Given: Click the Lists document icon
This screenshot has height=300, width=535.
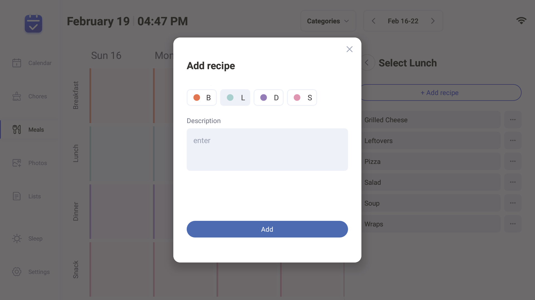Looking at the screenshot, I should pos(17,196).
